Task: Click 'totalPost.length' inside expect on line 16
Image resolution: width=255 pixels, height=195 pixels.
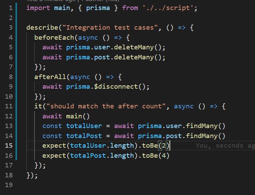Action: 102,156
